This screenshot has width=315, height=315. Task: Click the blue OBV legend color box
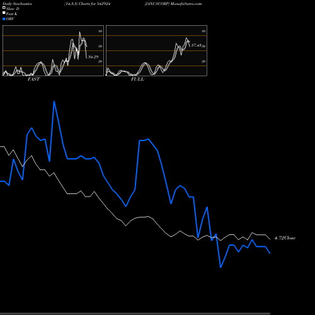pyautogui.click(x=4, y=19)
